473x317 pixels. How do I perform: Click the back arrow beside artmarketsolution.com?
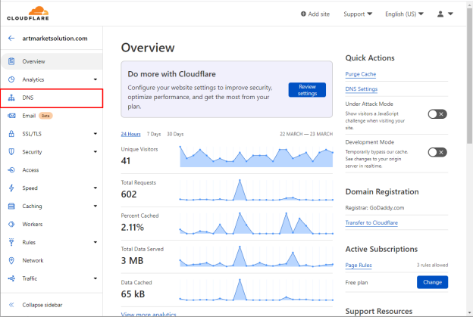(11, 39)
